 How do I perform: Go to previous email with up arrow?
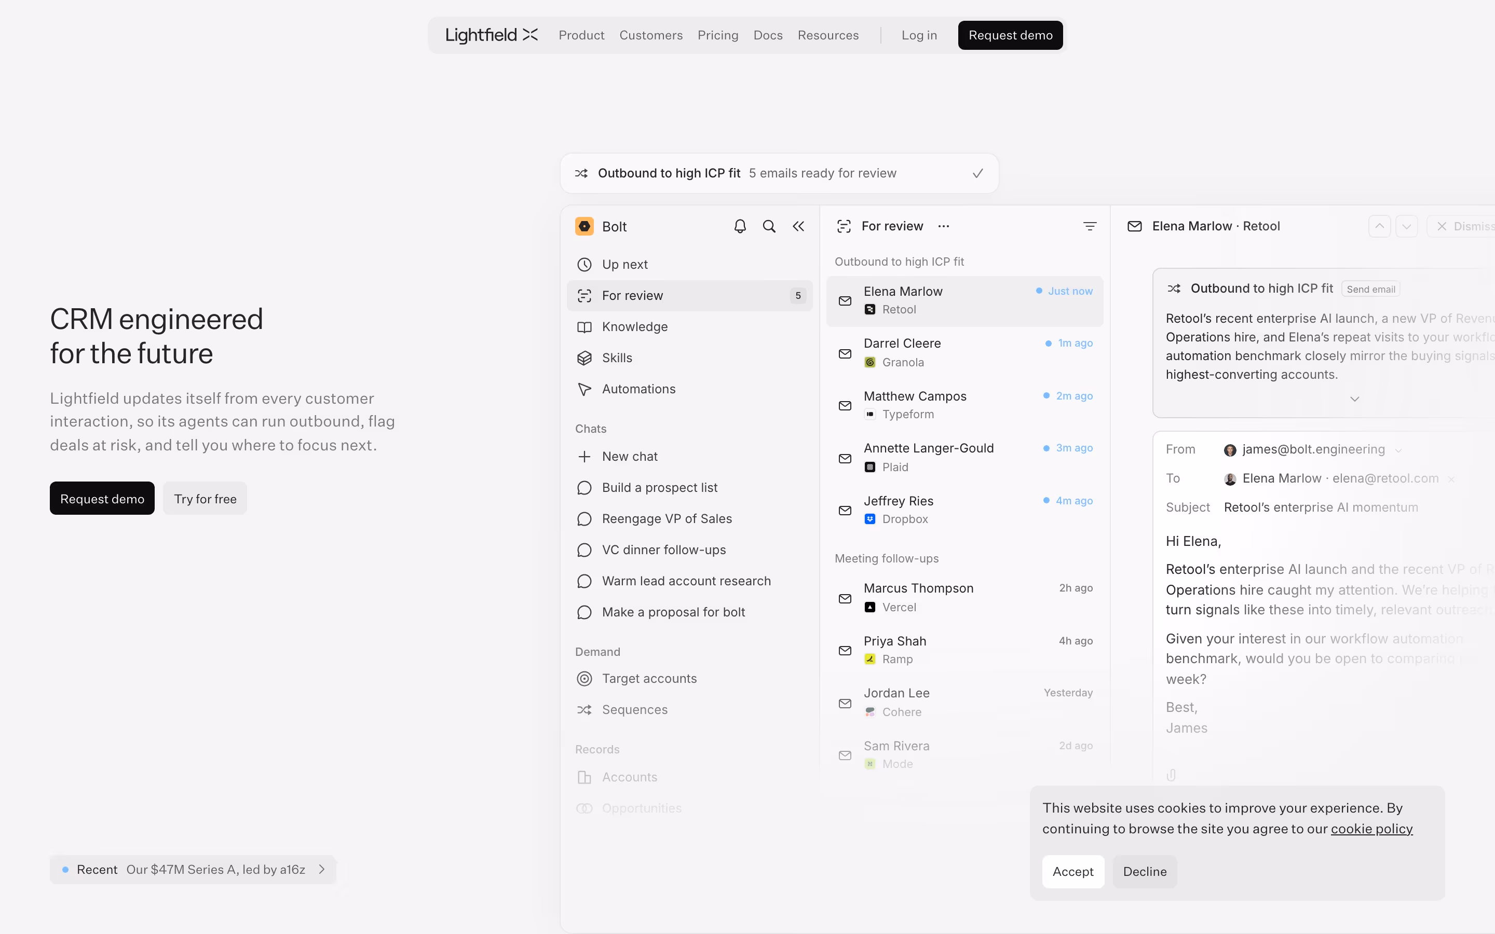coord(1379,227)
